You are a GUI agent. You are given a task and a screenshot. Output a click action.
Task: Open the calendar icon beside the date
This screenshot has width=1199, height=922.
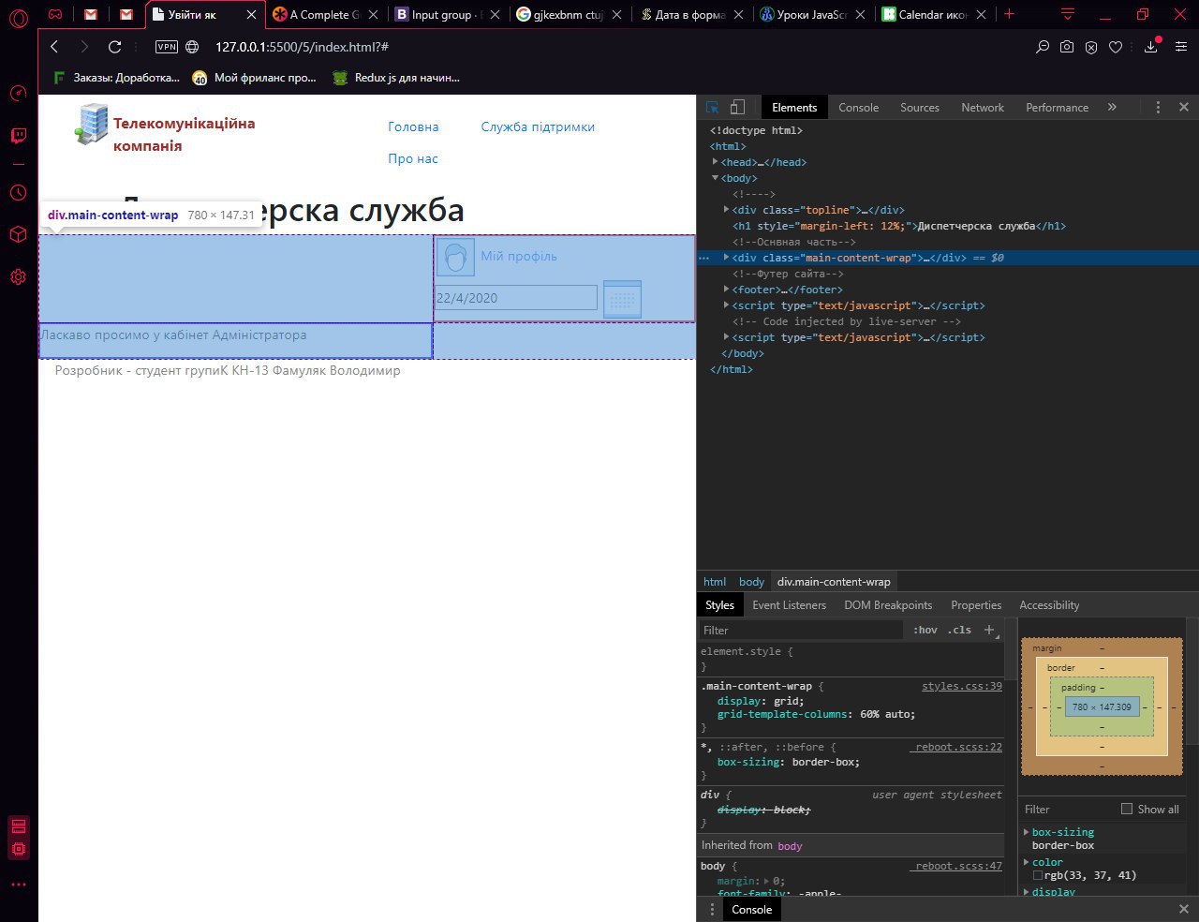coord(623,299)
